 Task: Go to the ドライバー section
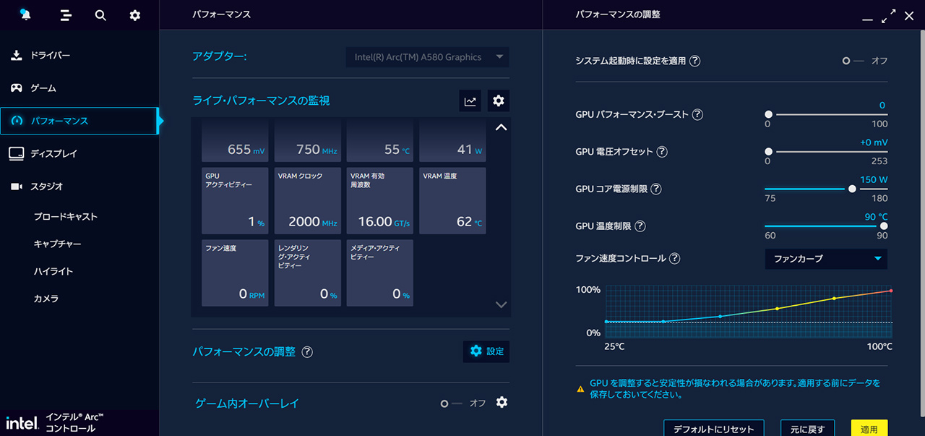(x=79, y=55)
